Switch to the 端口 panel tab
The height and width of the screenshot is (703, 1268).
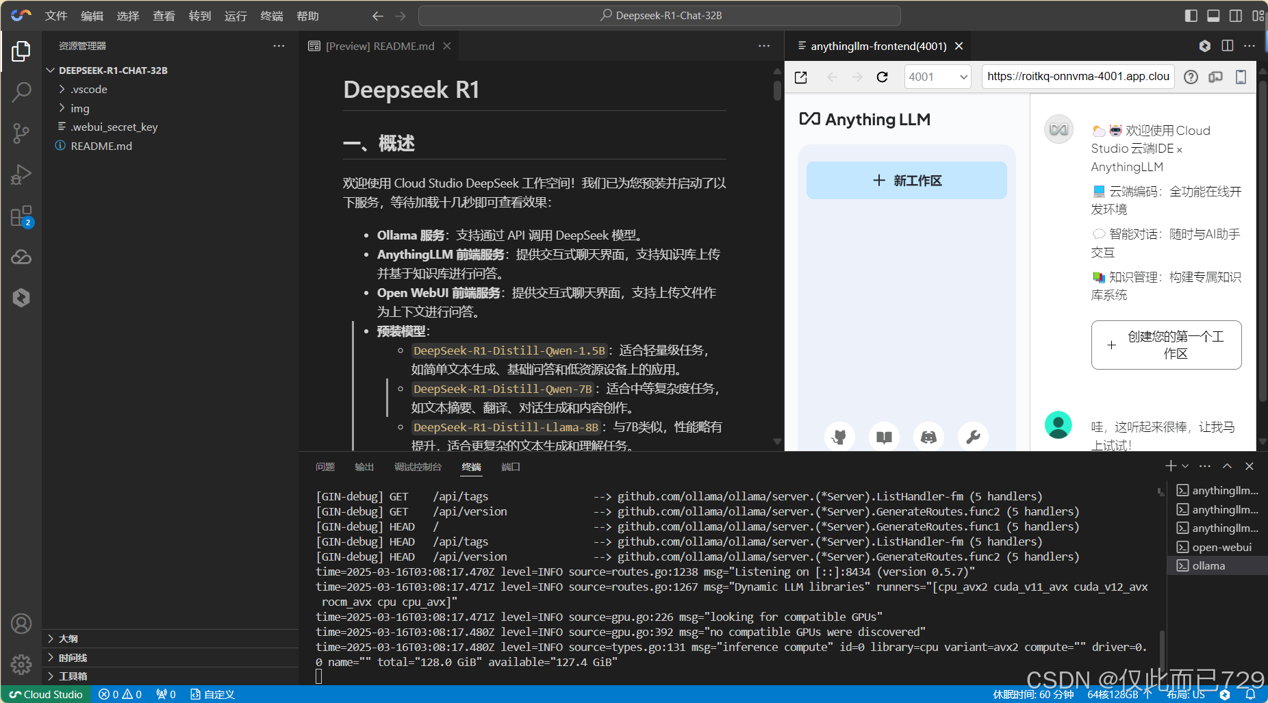click(x=511, y=467)
